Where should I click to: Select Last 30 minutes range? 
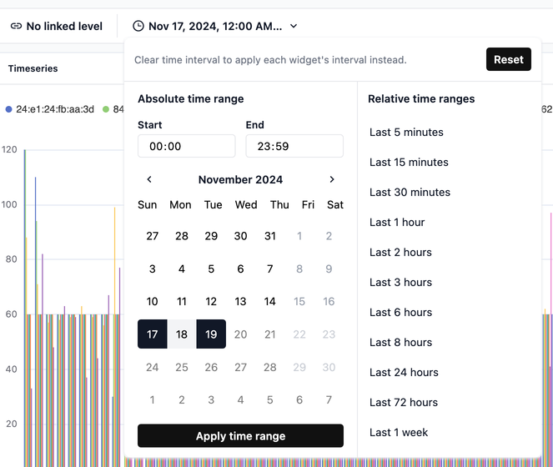coord(410,192)
